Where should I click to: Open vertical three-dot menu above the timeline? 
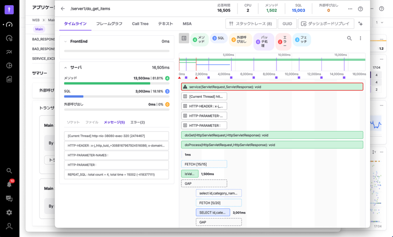click(x=360, y=39)
